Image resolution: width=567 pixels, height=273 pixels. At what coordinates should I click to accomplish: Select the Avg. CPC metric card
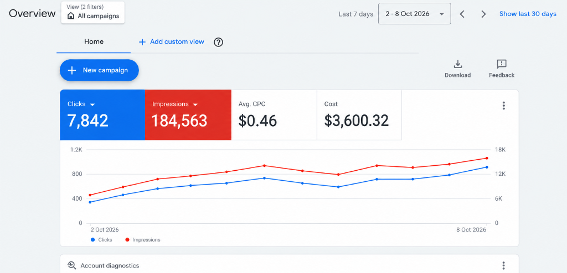point(274,115)
